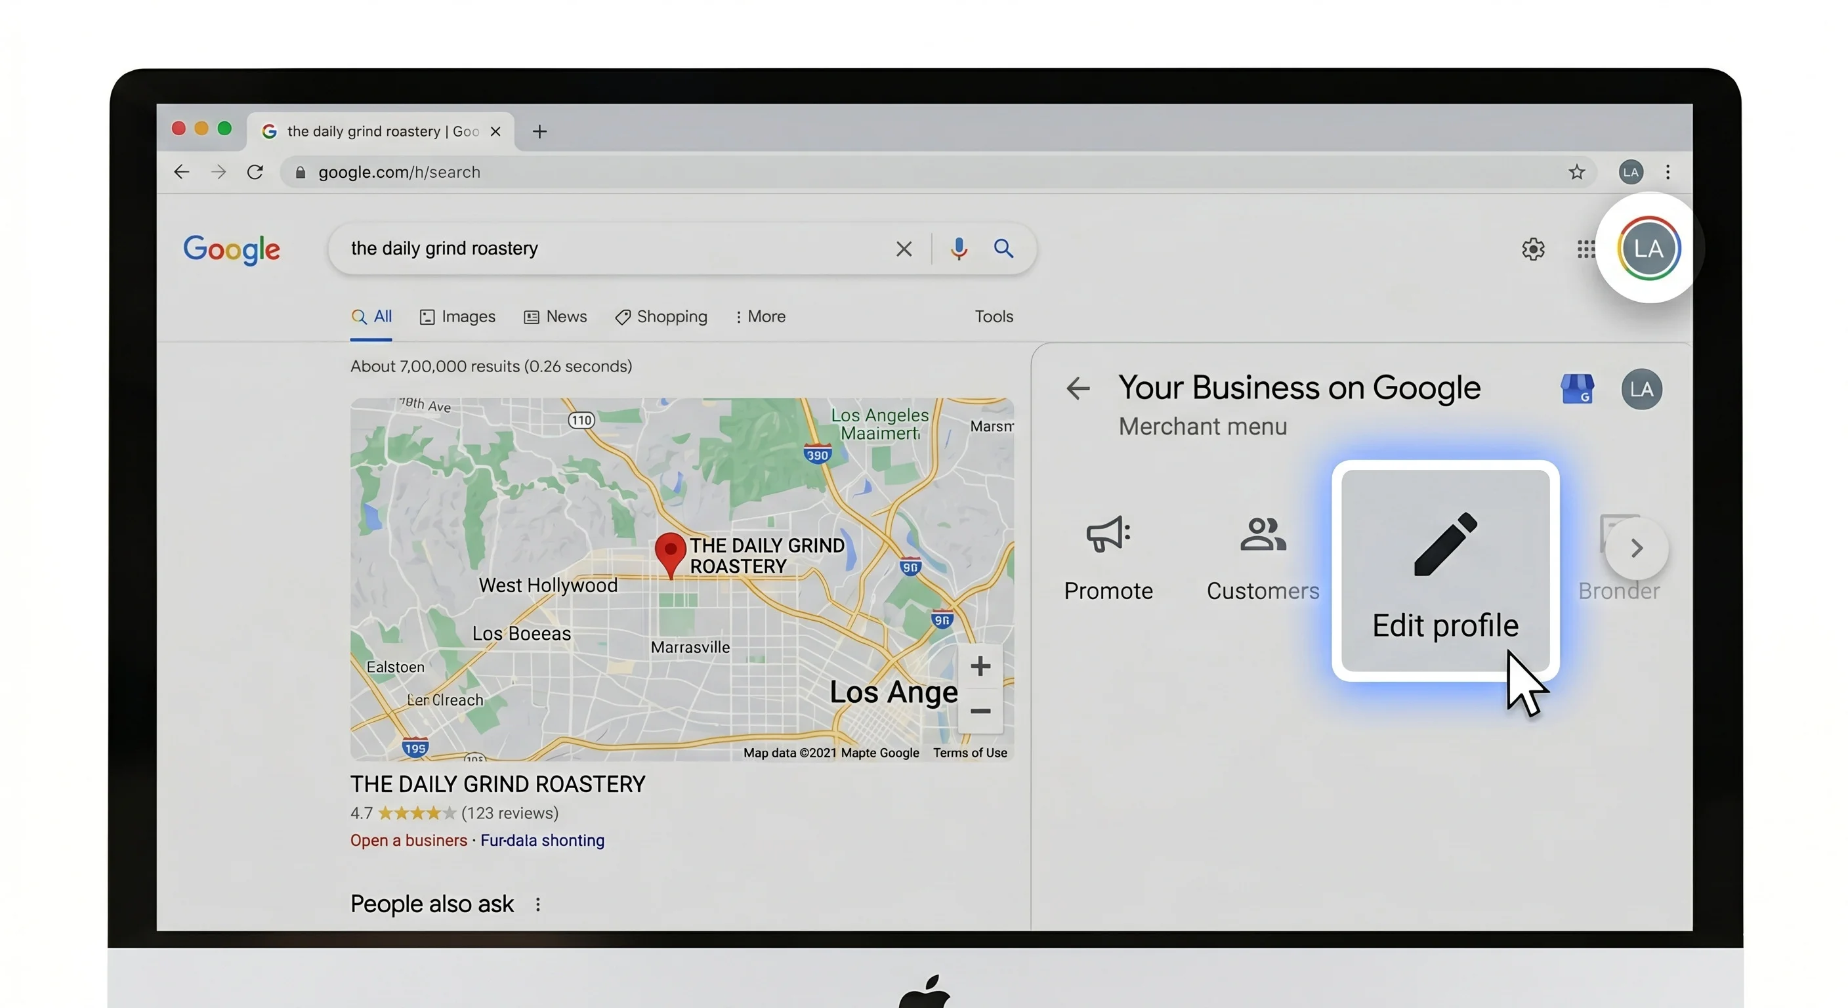The image size is (1848, 1008).
Task: Click the Google Business storefront icon
Action: click(1577, 389)
